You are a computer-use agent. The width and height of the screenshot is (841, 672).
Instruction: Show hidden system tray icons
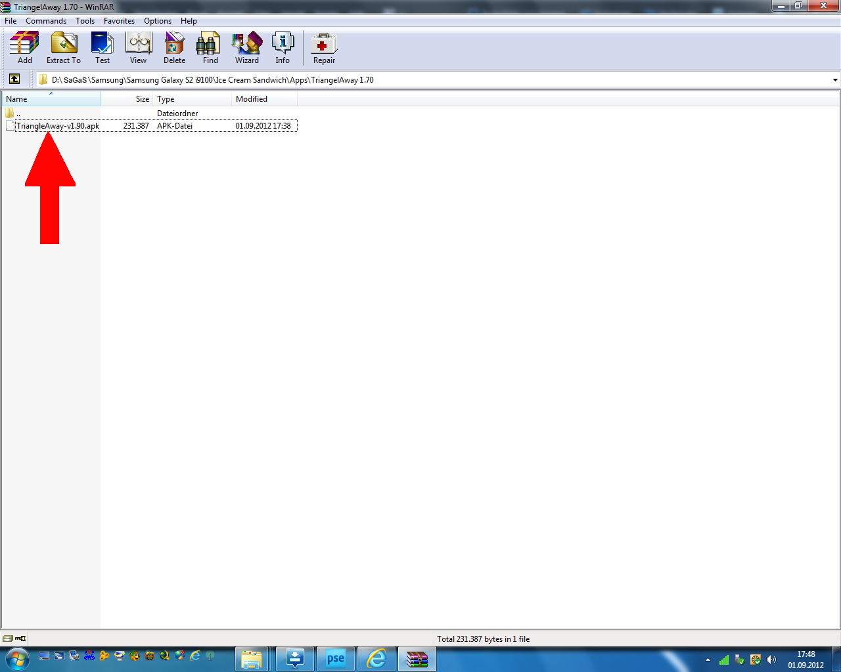coord(708,660)
